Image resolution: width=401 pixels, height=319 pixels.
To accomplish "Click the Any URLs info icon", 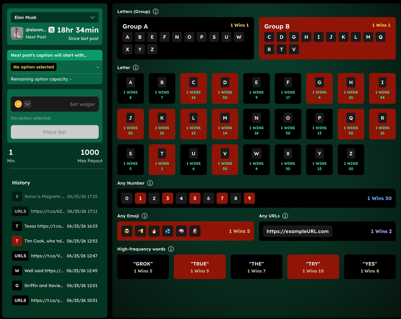I will [285, 216].
